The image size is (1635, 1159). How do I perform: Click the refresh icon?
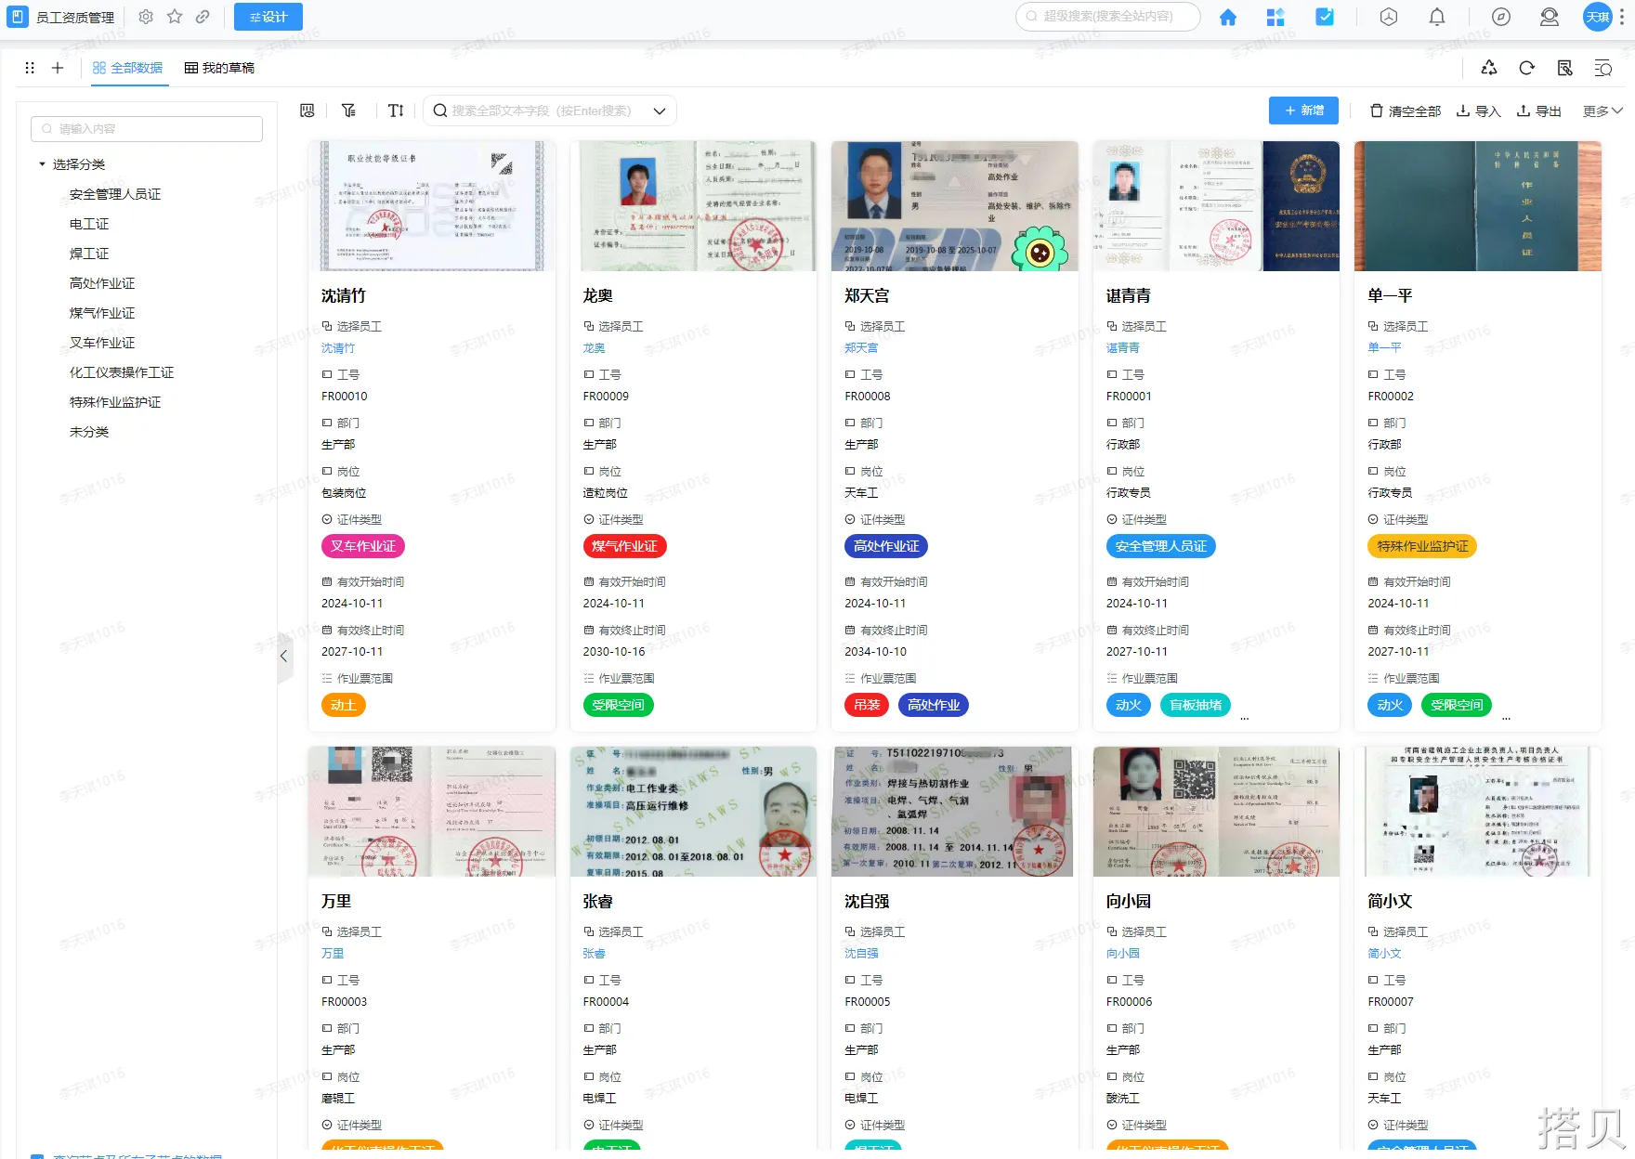(1526, 68)
